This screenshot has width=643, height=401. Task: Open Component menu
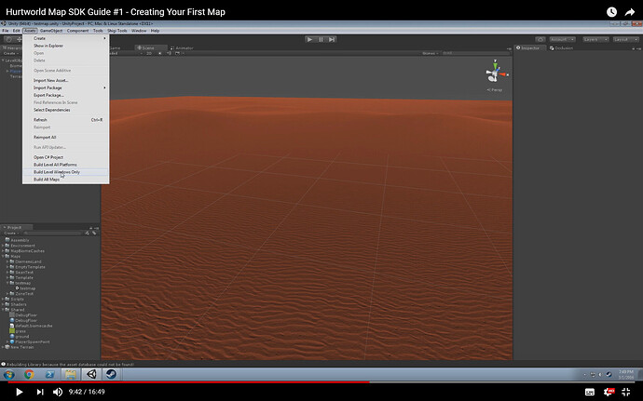[77, 31]
